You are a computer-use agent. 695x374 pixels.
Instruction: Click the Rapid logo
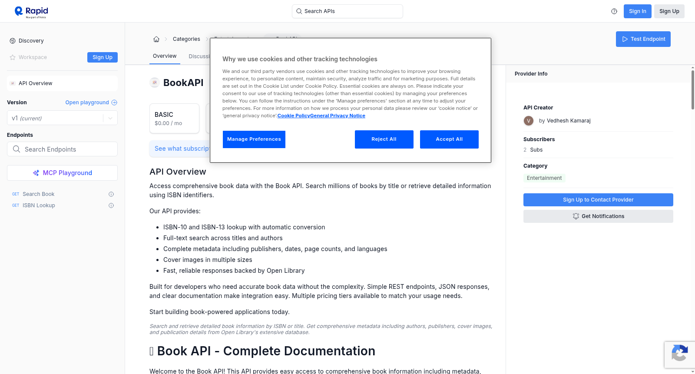click(31, 12)
